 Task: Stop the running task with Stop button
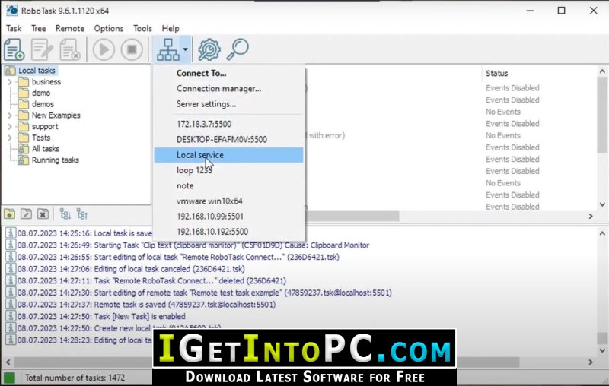[132, 49]
